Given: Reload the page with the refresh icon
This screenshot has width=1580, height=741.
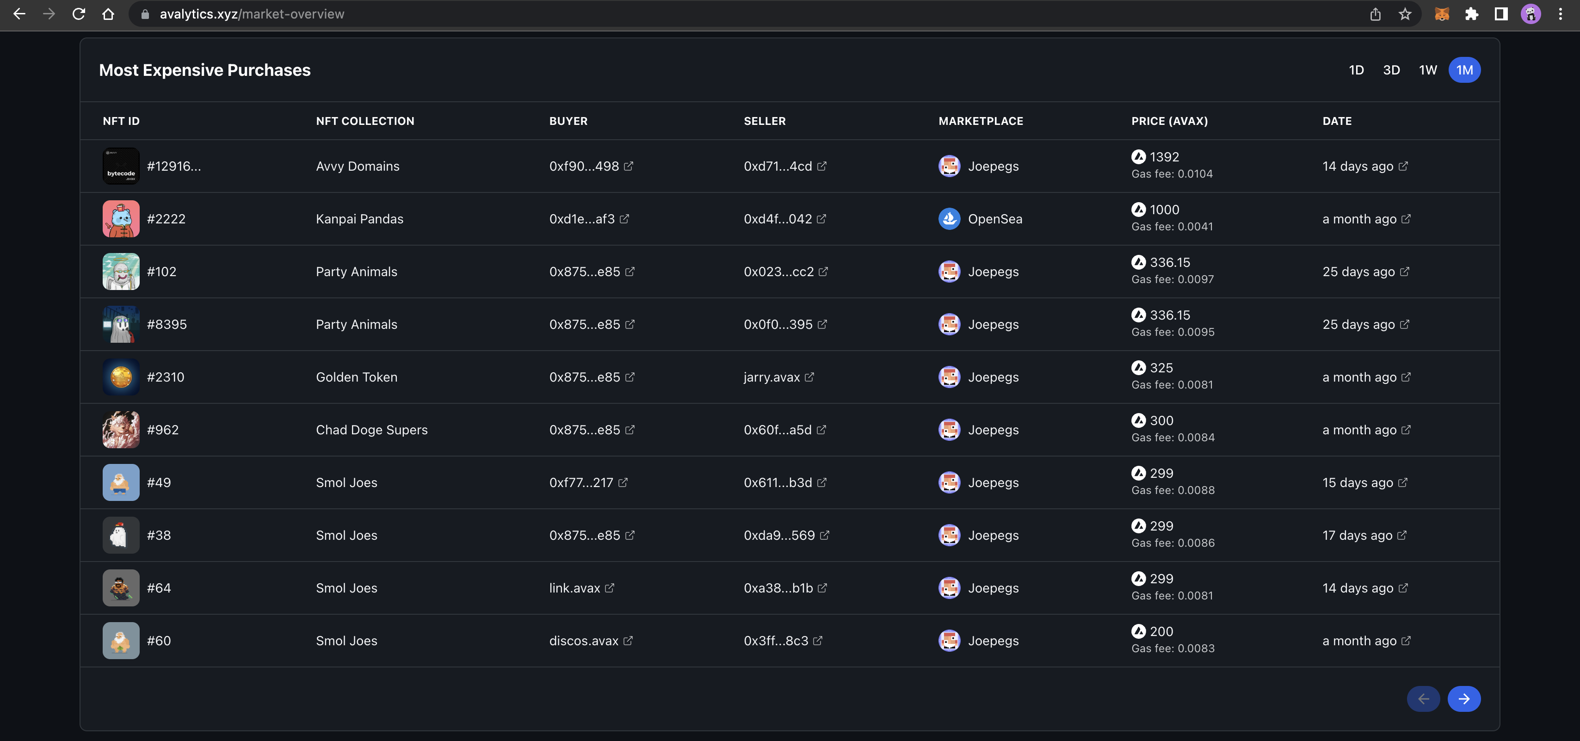Looking at the screenshot, I should pyautogui.click(x=79, y=14).
